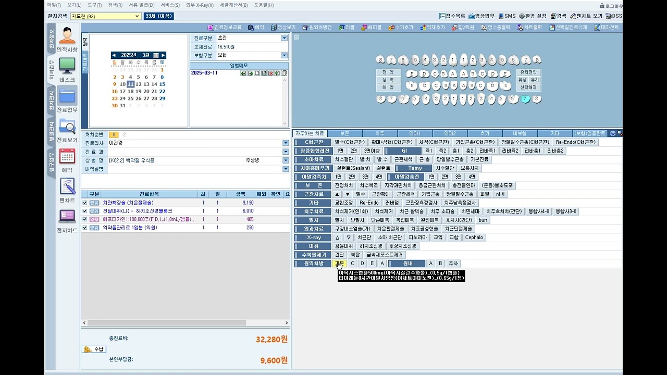Click the highlighted tooth 7 in lower chart
Image resolution: width=667 pixels, height=375 pixels.
[526, 99]
